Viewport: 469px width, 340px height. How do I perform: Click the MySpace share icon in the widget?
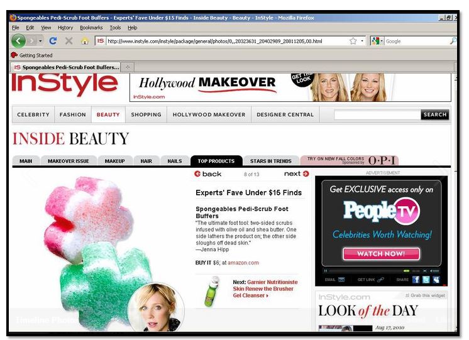436,280
